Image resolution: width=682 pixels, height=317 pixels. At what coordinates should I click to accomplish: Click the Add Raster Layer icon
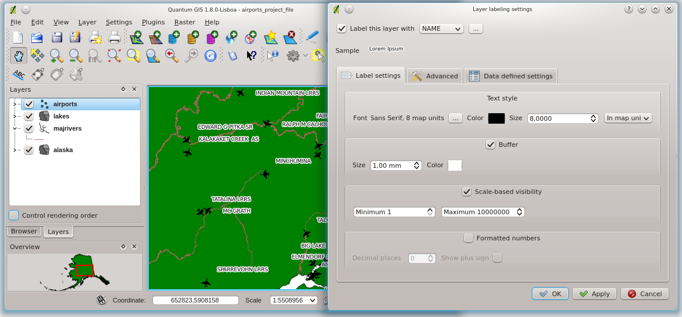(155, 38)
